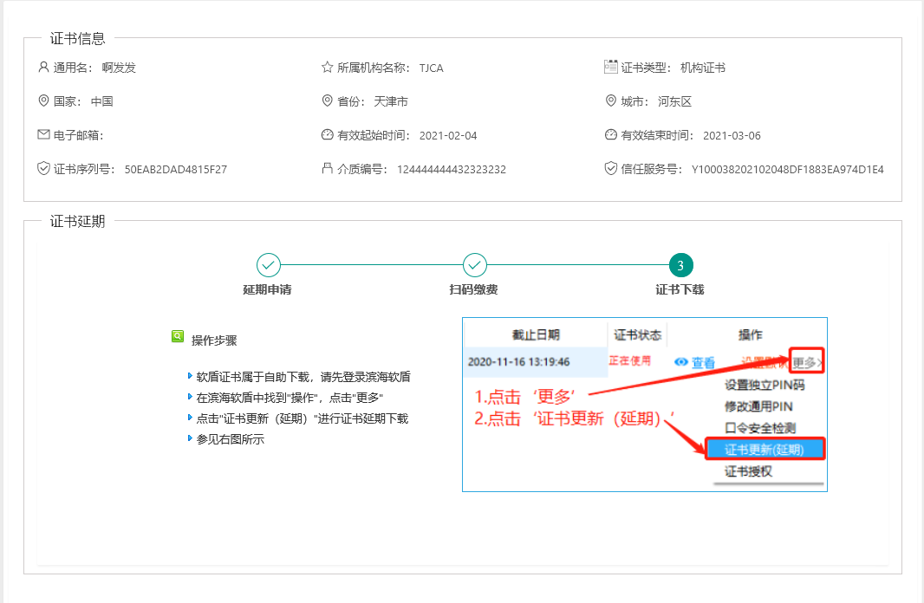924x603 pixels.
Task: Click the envelope icon beside 电子邮箱
Action: pyautogui.click(x=43, y=135)
